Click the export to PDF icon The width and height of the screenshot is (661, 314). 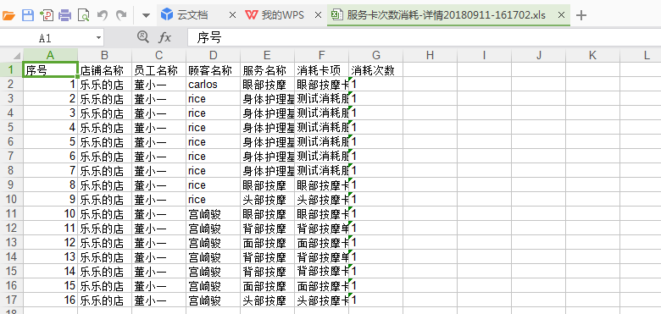tap(47, 16)
